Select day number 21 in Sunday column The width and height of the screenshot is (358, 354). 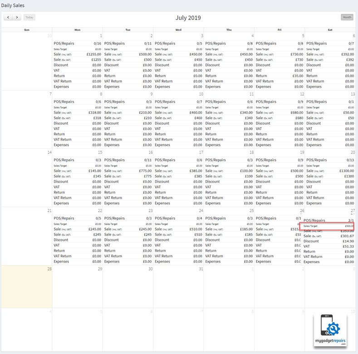point(49,211)
